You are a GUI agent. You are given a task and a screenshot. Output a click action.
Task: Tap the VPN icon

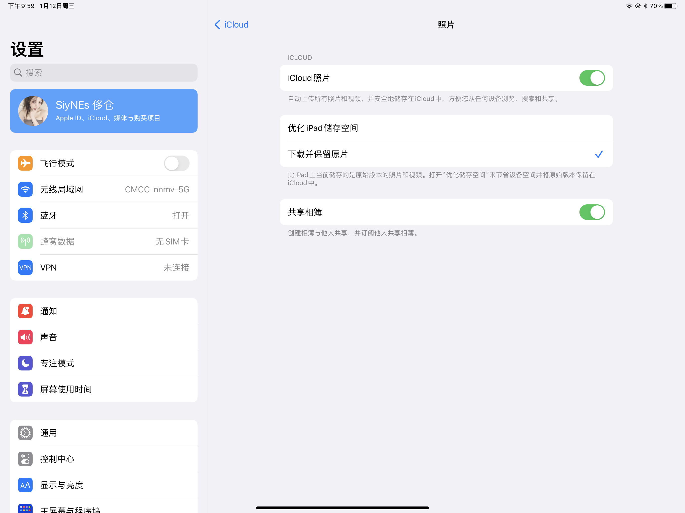point(25,268)
